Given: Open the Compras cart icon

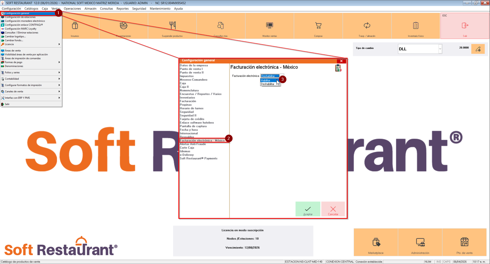Looking at the screenshot, I should (x=318, y=26).
